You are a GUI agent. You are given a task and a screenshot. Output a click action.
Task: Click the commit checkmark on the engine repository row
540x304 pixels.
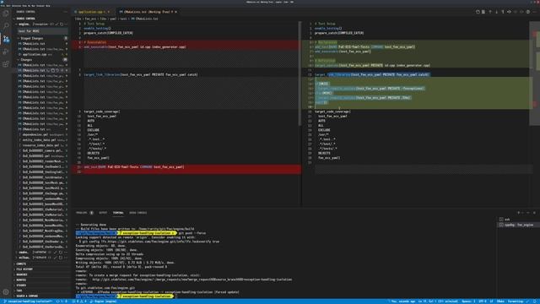tap(57, 24)
